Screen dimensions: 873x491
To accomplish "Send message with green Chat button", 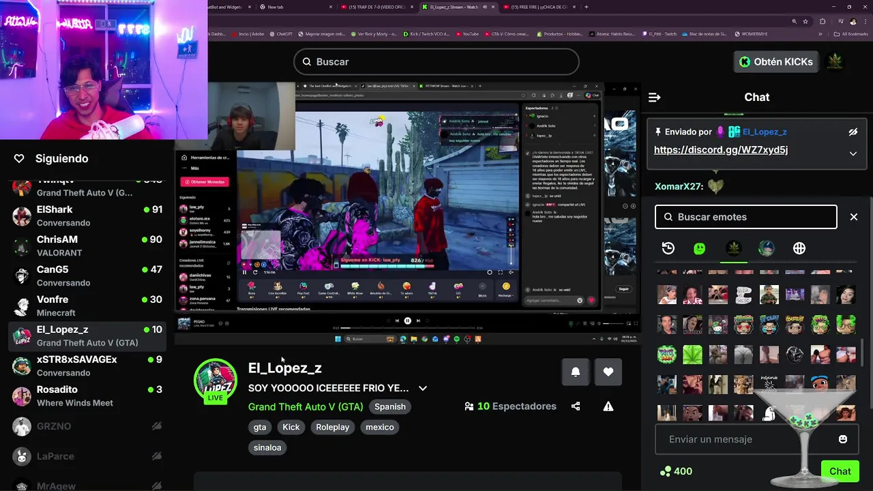I will click(840, 471).
